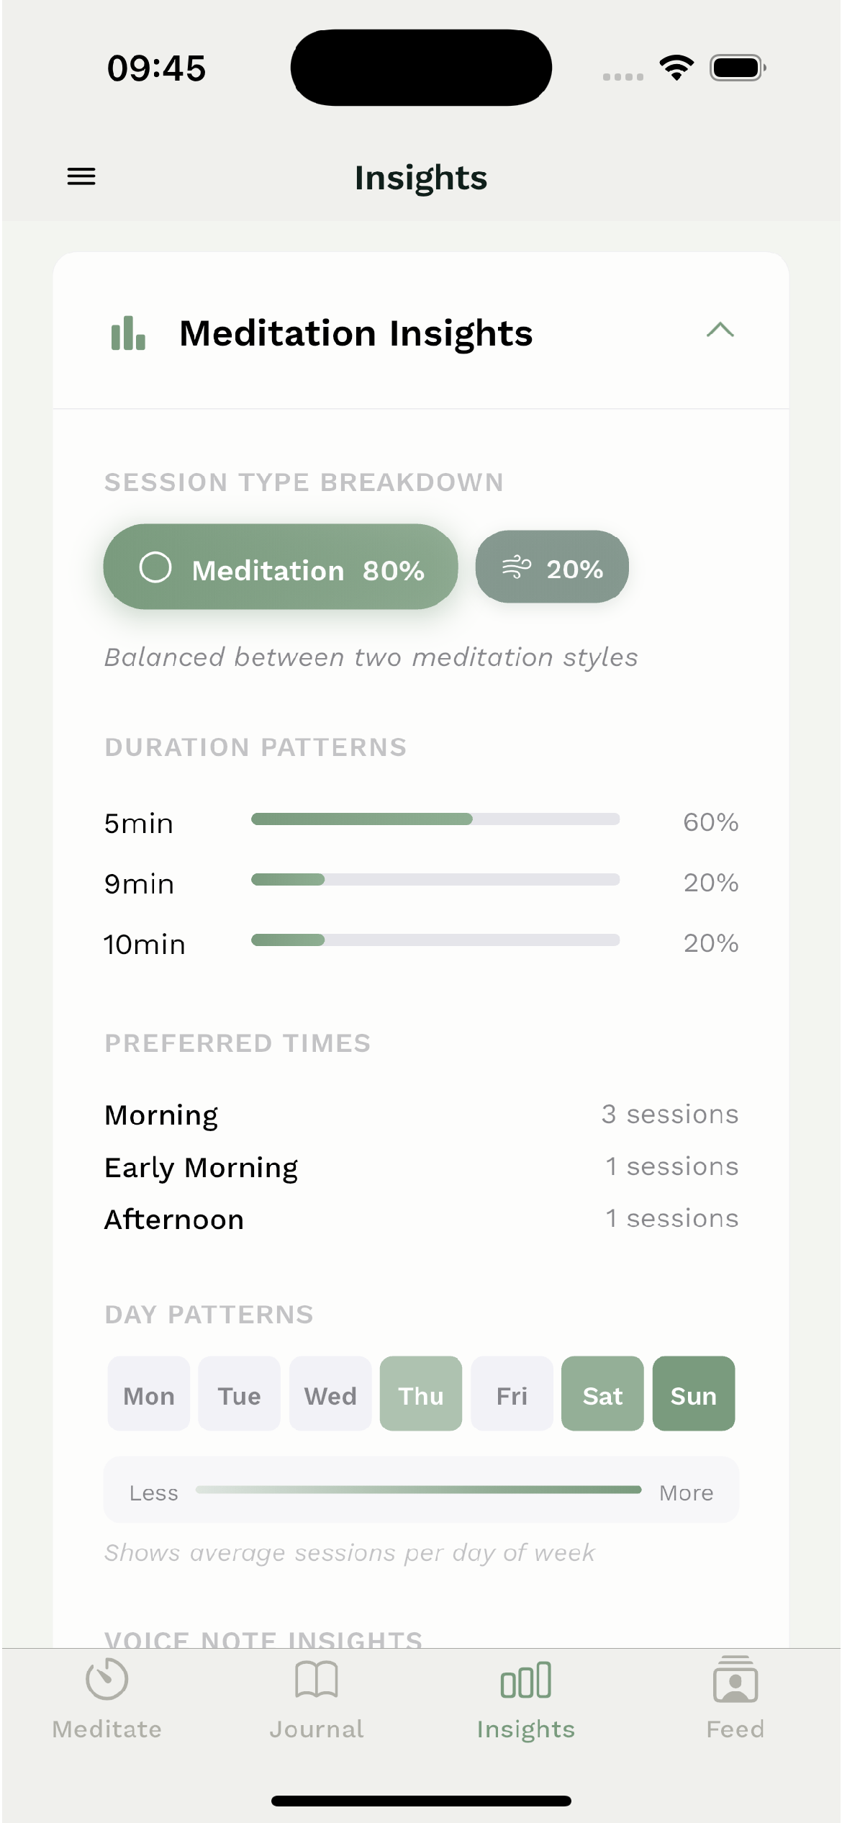Click the circle icon inside Meditation pill

pos(156,568)
